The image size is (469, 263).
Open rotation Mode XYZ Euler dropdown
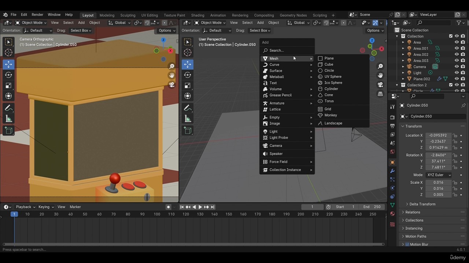[x=439, y=175]
